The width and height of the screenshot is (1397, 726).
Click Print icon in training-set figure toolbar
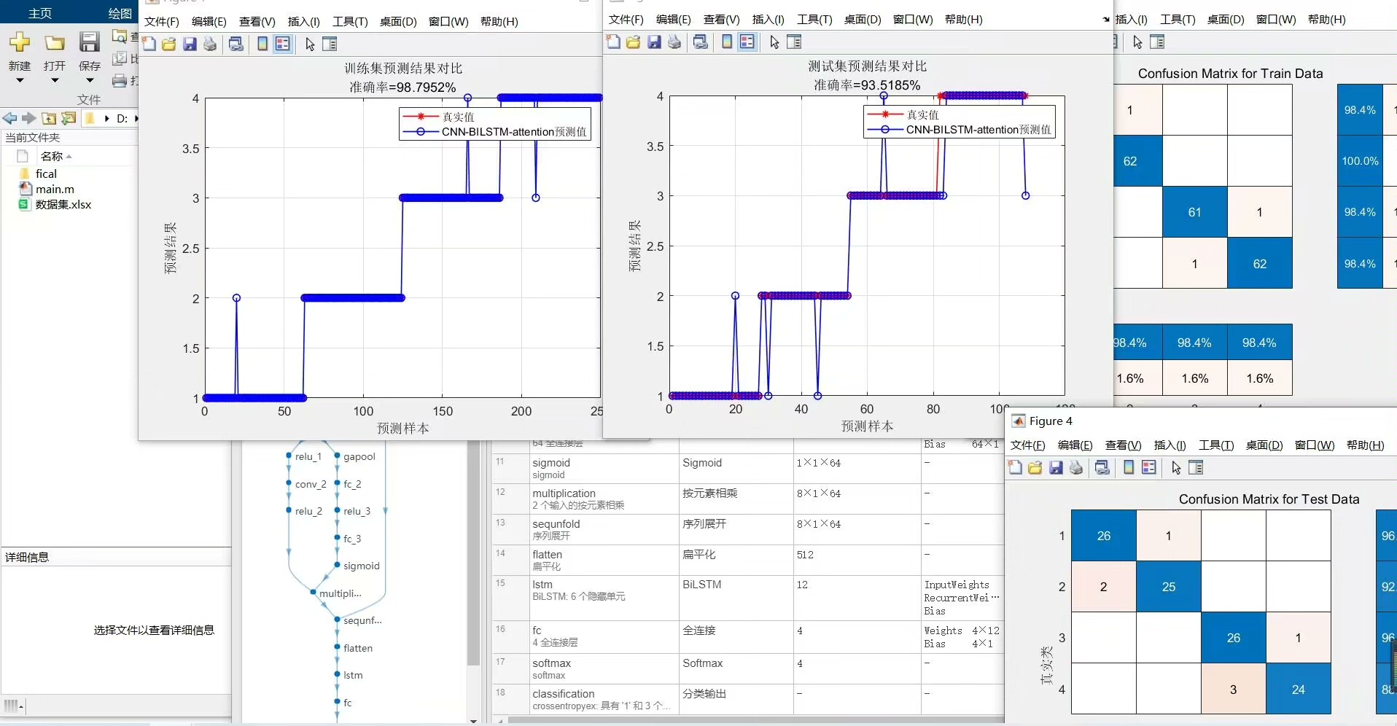[x=210, y=44]
